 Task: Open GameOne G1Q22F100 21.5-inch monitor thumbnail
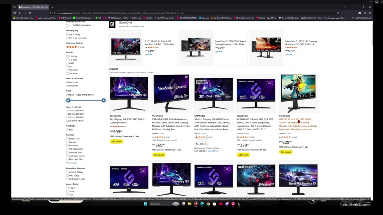126,48
